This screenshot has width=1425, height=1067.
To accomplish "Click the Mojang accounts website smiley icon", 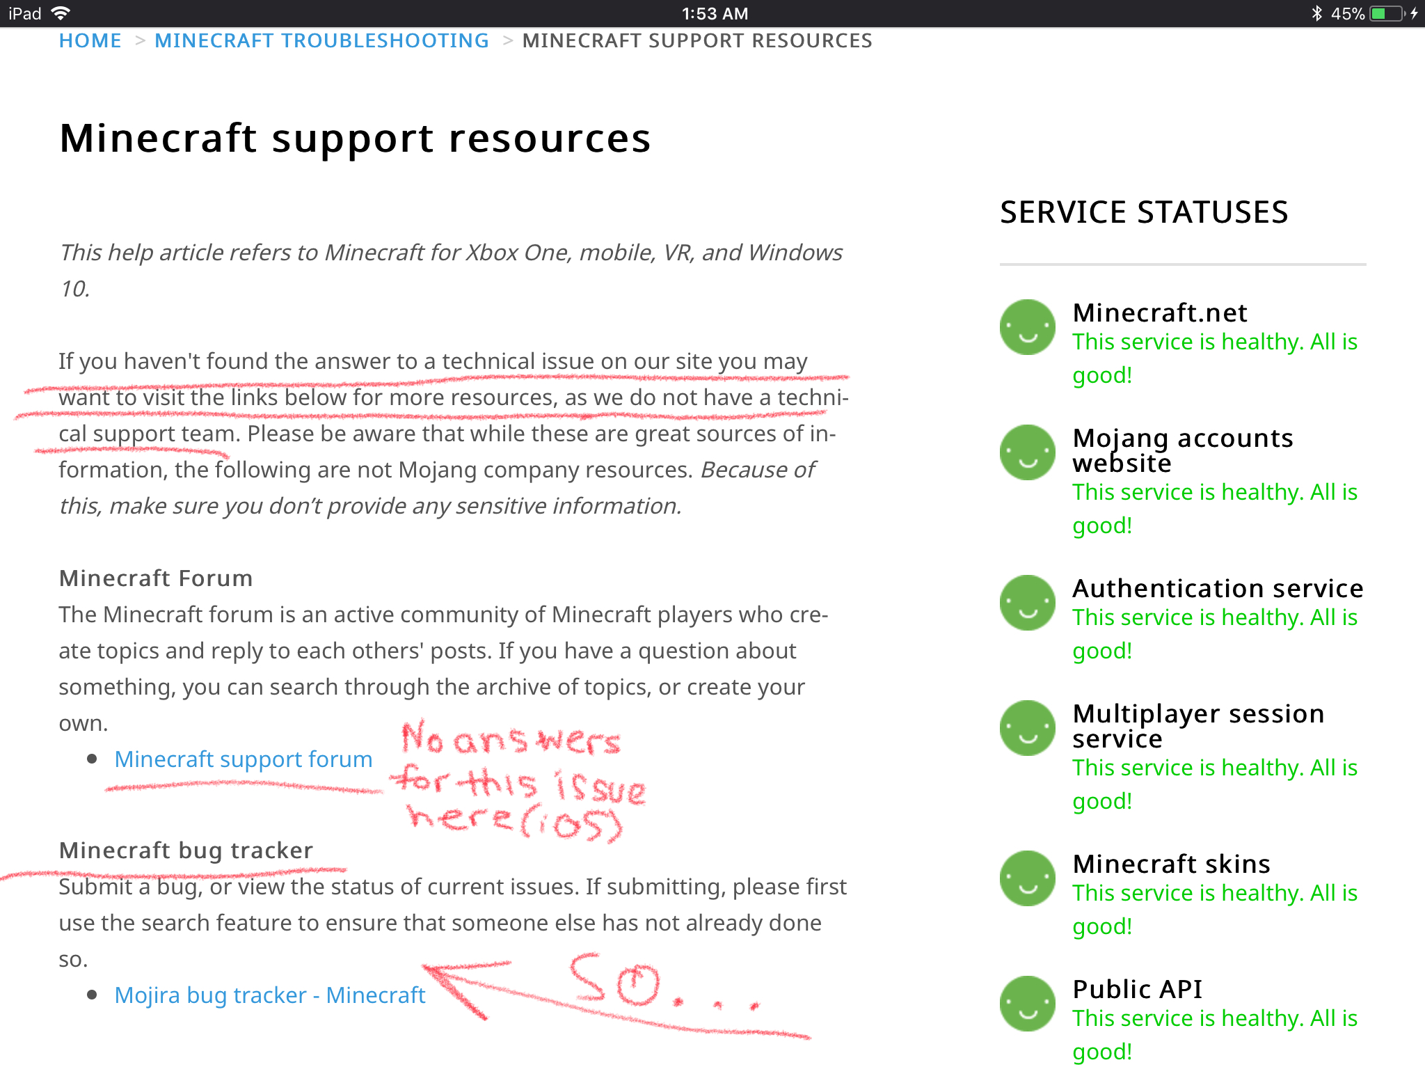I will pyautogui.click(x=1027, y=452).
